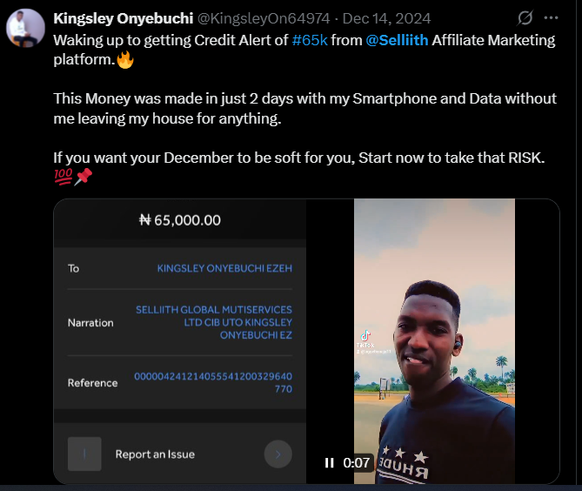Open the three-dot more options menu
Viewport: 582px width, 491px height.
pos(551,17)
